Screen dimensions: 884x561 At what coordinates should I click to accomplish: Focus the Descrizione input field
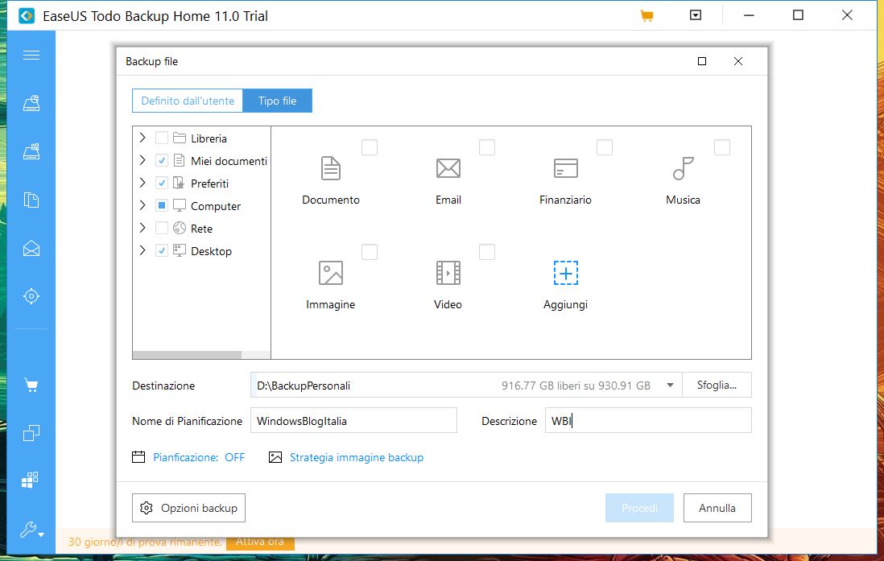[648, 421]
